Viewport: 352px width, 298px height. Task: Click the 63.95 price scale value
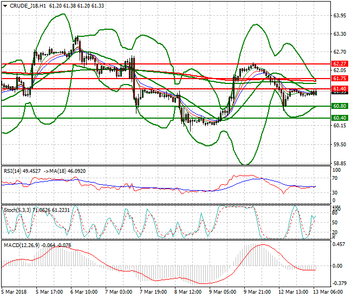point(340,15)
